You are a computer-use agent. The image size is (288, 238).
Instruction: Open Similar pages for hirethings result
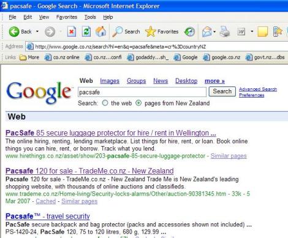[x=229, y=156]
